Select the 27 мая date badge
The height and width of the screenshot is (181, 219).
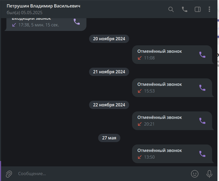click(x=109, y=138)
